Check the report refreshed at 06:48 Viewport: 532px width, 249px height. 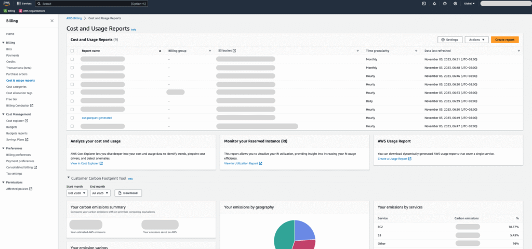click(72, 68)
